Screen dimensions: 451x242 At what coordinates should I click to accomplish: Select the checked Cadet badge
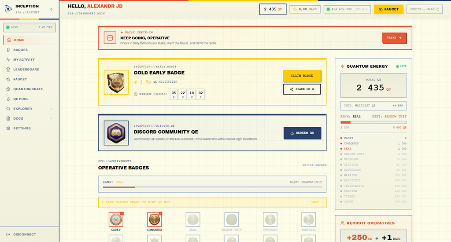coord(116,220)
